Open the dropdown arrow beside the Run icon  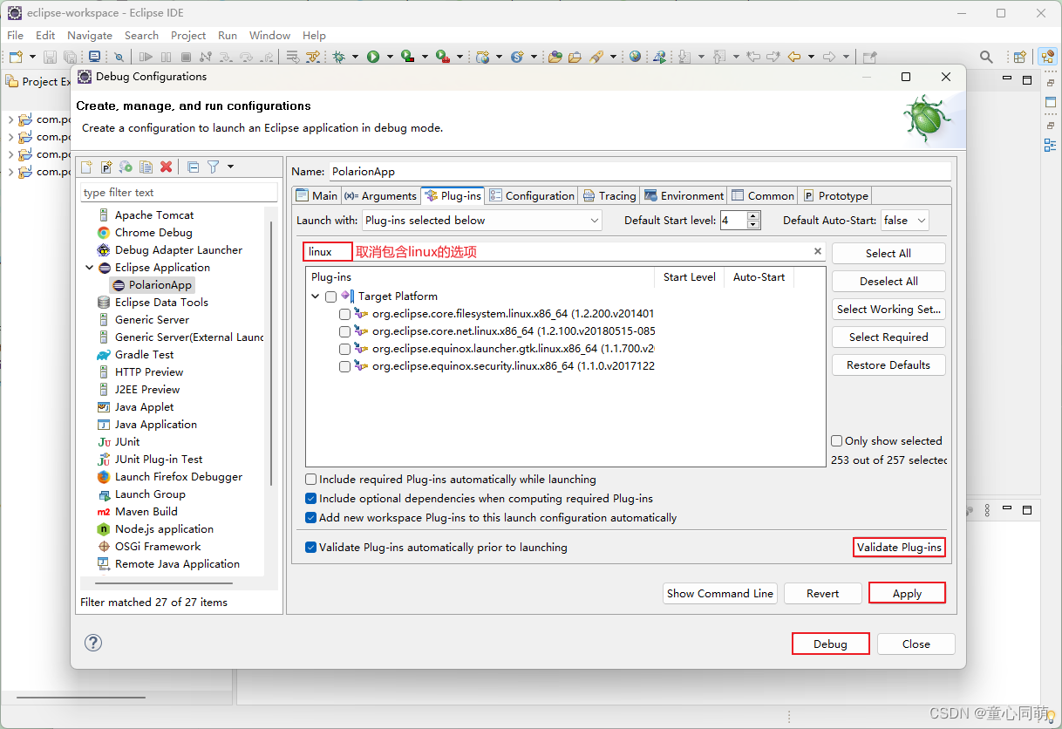(x=390, y=57)
